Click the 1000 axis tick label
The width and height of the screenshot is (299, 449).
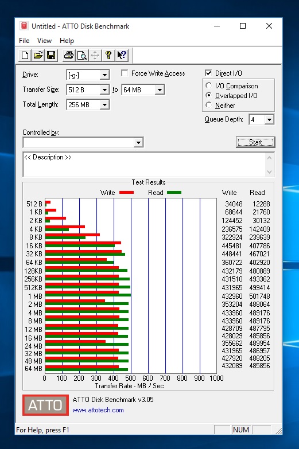[216, 378]
